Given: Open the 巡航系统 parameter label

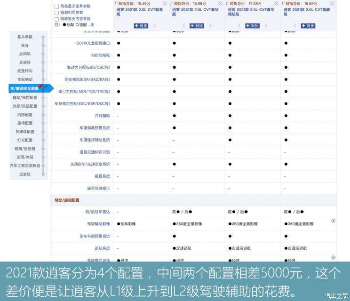Looking at the screenshot, I should click(x=102, y=248).
